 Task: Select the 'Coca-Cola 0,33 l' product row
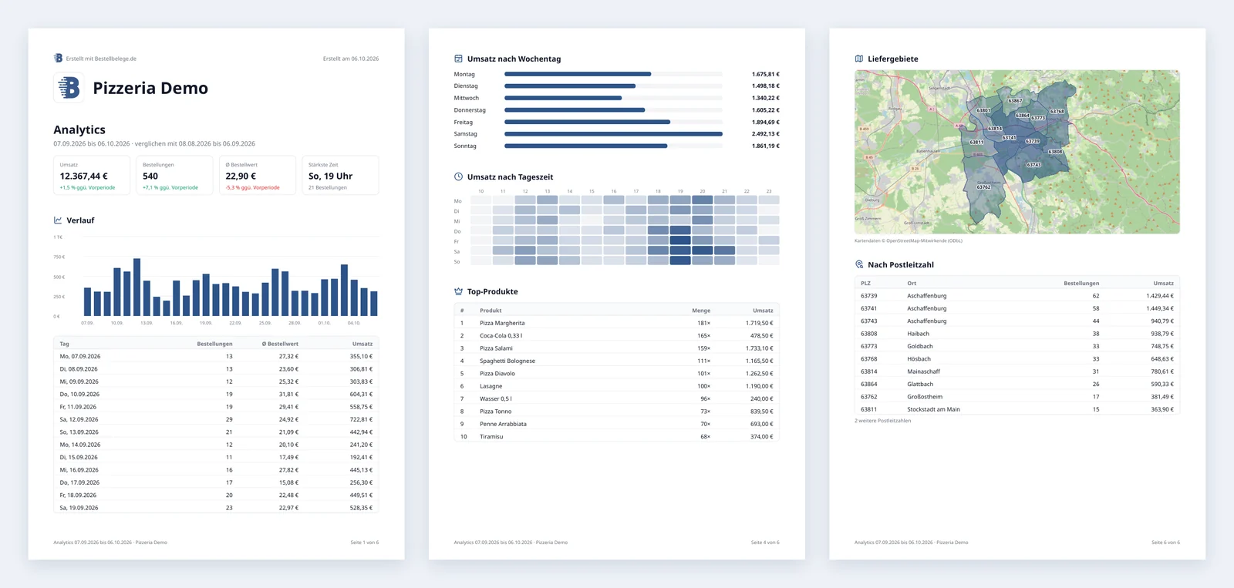pos(616,335)
